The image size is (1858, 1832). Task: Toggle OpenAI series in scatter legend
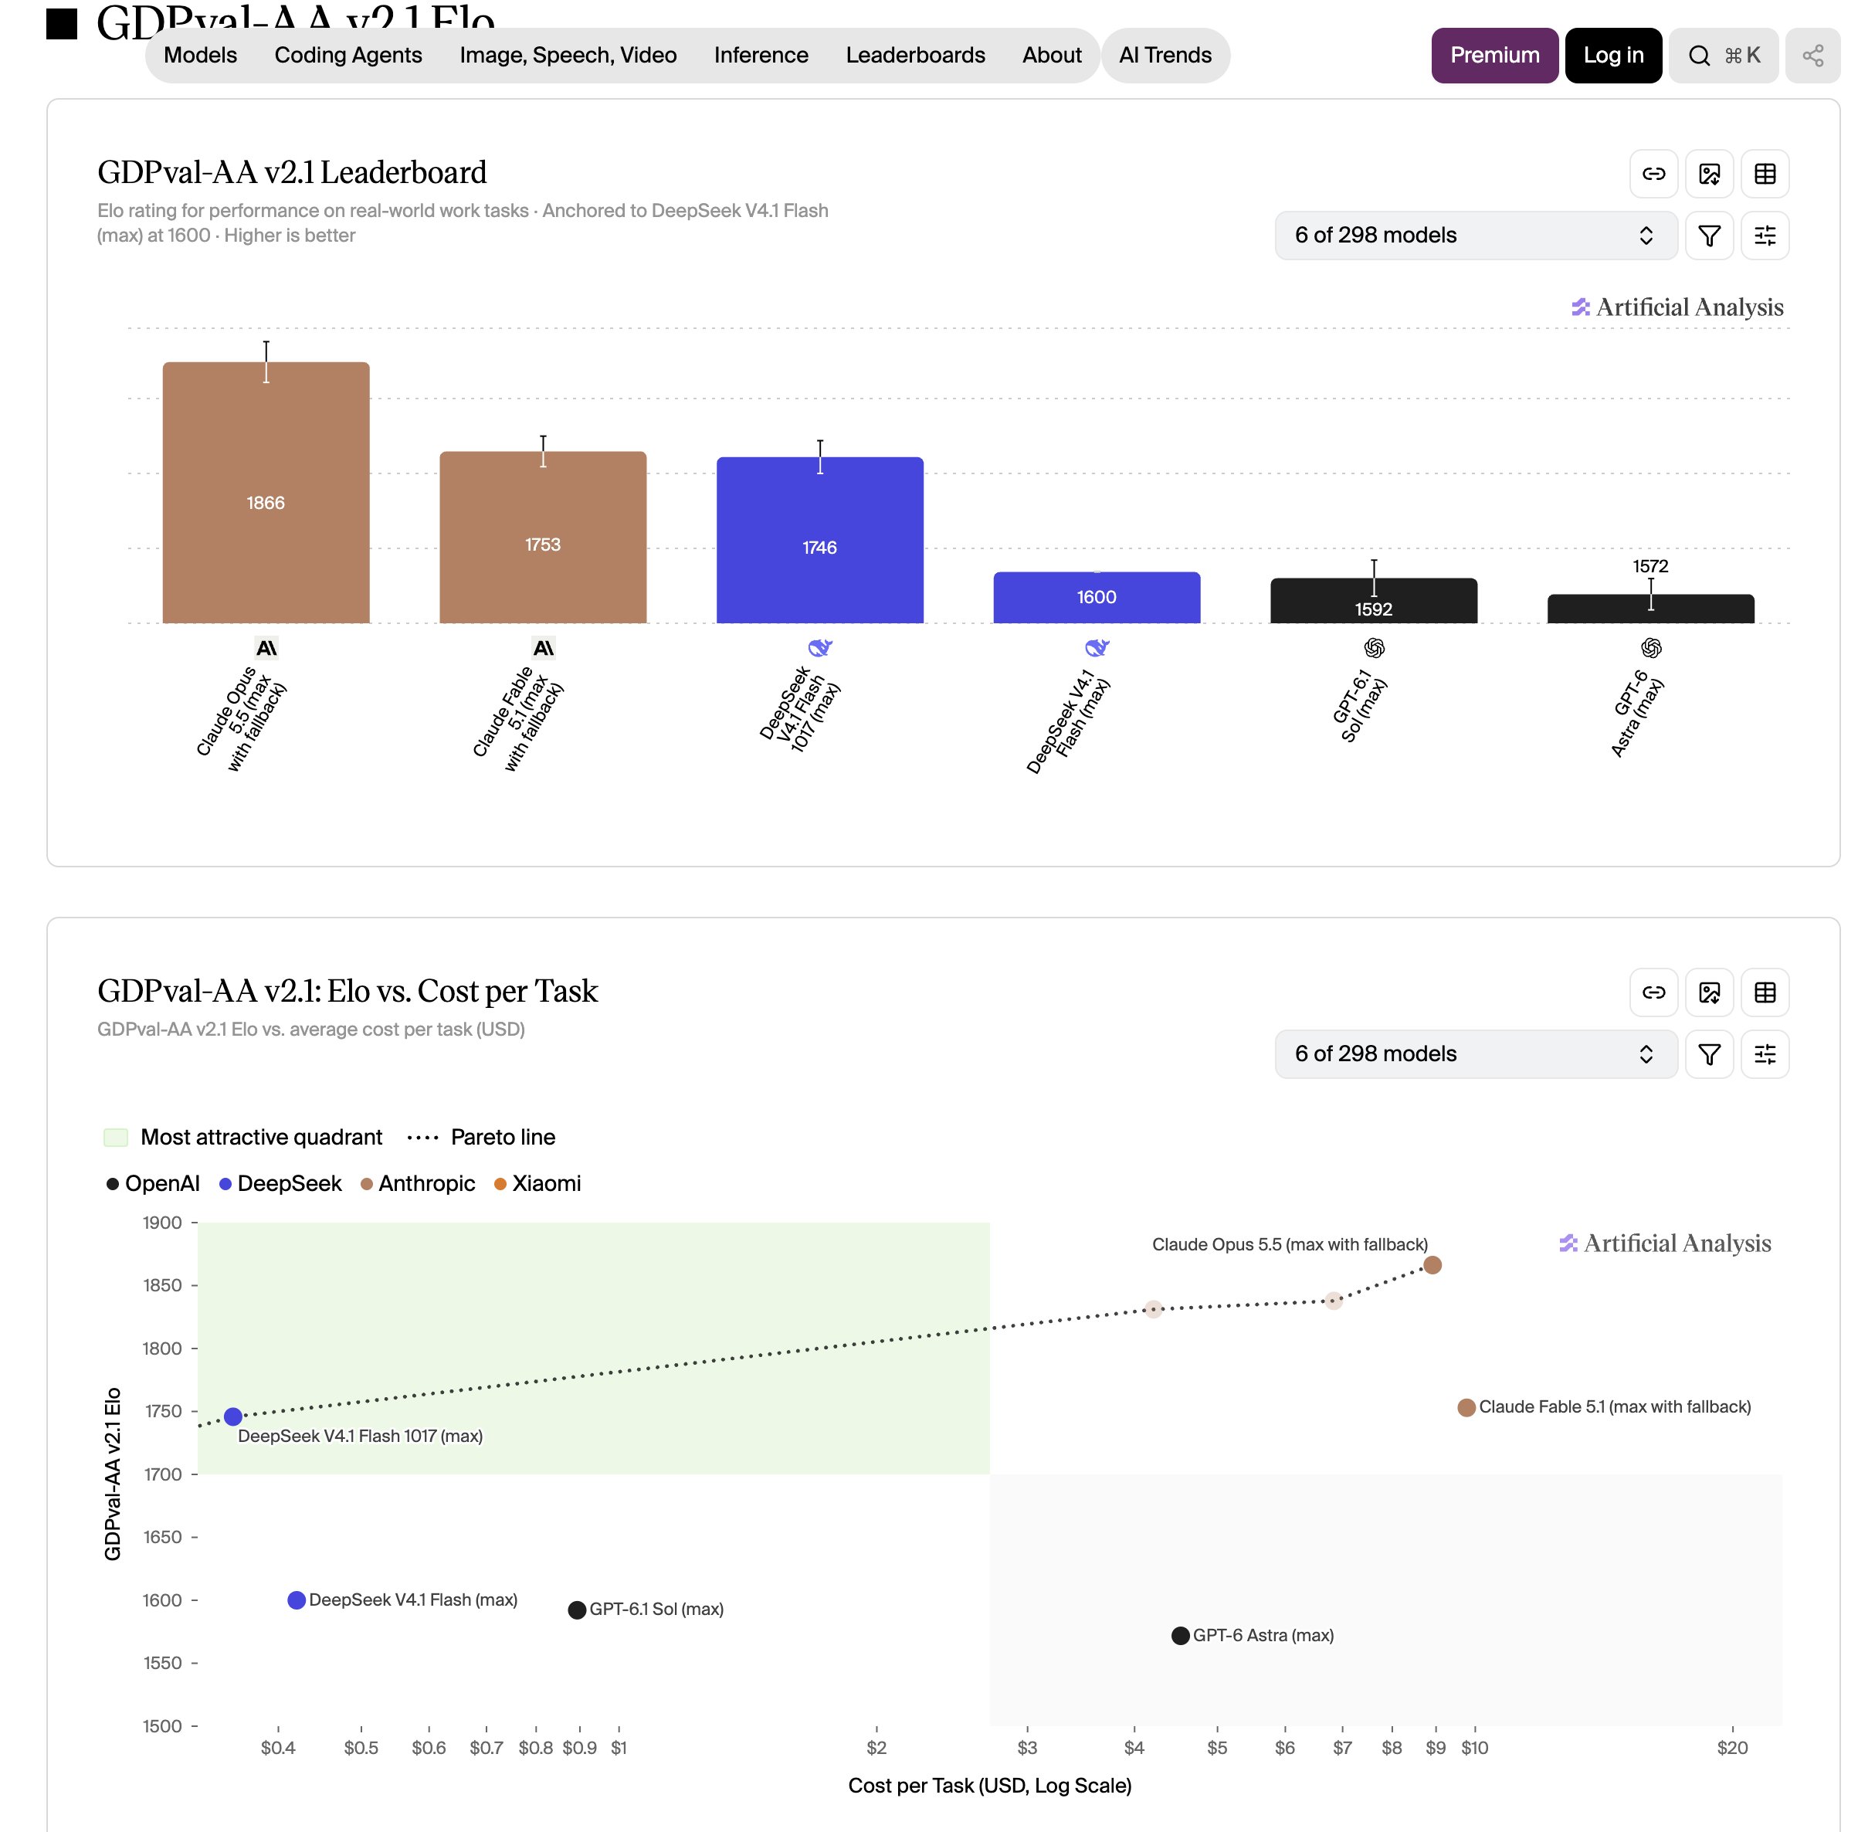coord(153,1184)
